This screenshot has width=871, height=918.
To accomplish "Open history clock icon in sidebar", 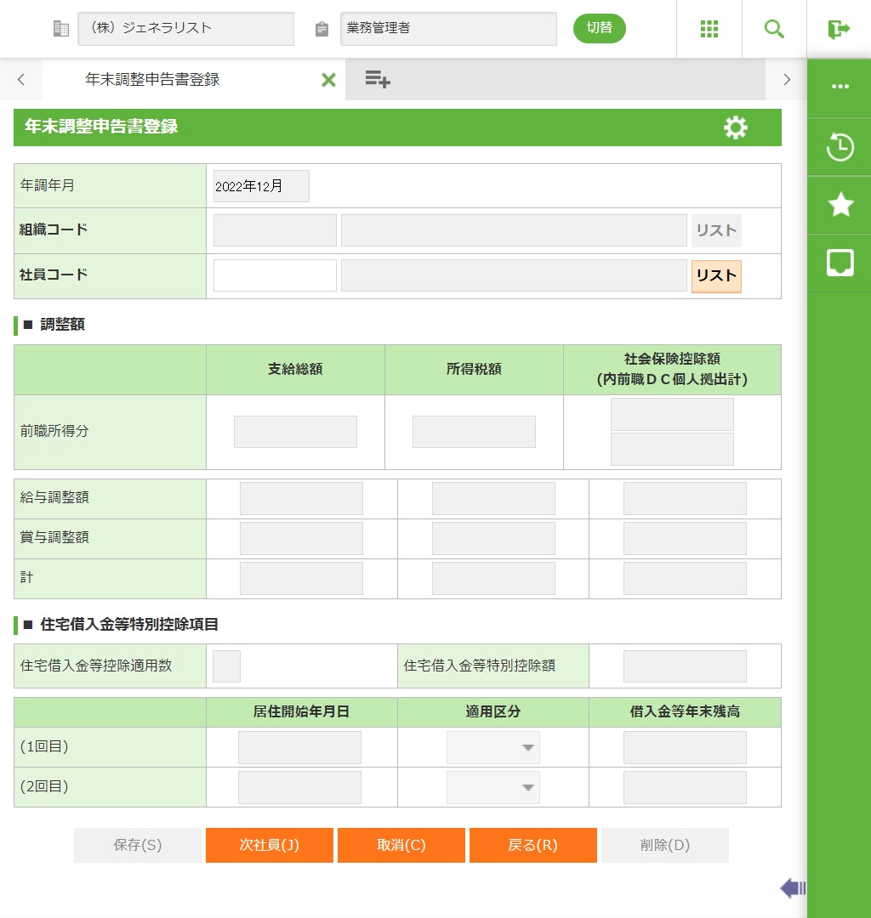I will [x=840, y=147].
